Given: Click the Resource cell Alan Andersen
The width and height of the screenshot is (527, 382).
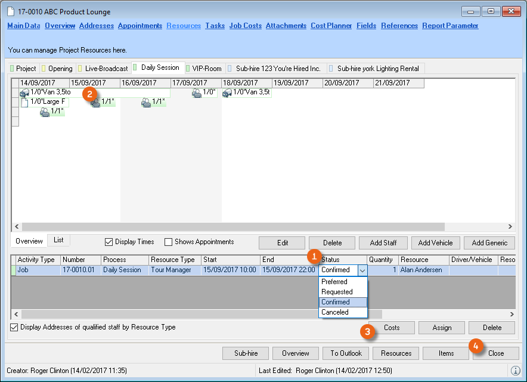Looking at the screenshot, I should click(421, 270).
